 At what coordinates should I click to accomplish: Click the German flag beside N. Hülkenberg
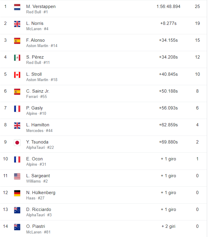[17, 193]
